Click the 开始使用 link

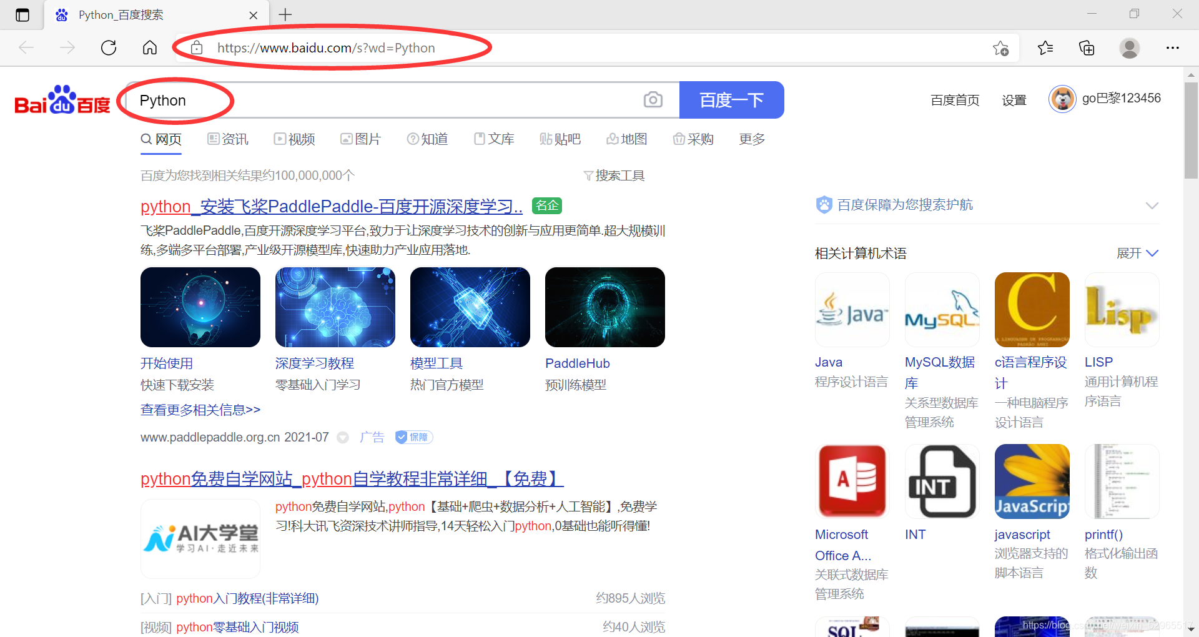point(167,363)
